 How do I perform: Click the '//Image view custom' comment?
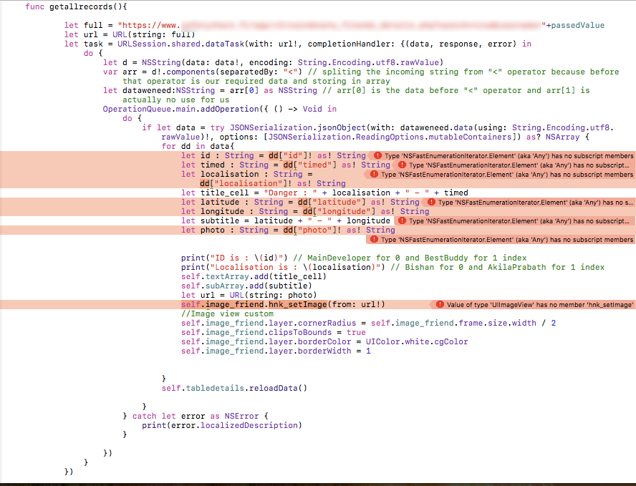tap(227, 314)
